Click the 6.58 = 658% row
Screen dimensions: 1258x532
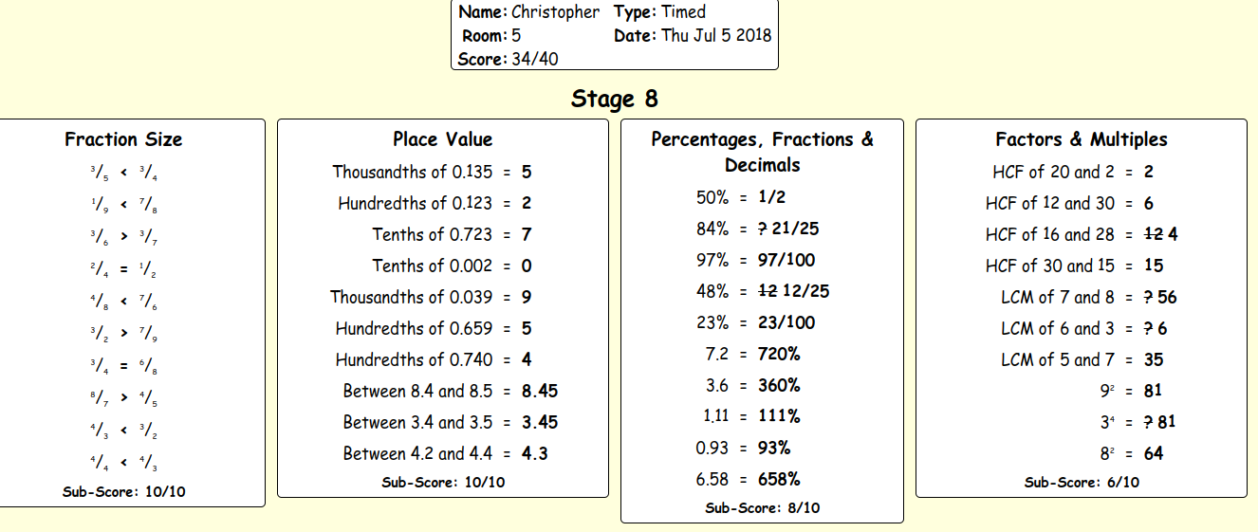pyautogui.click(x=748, y=479)
